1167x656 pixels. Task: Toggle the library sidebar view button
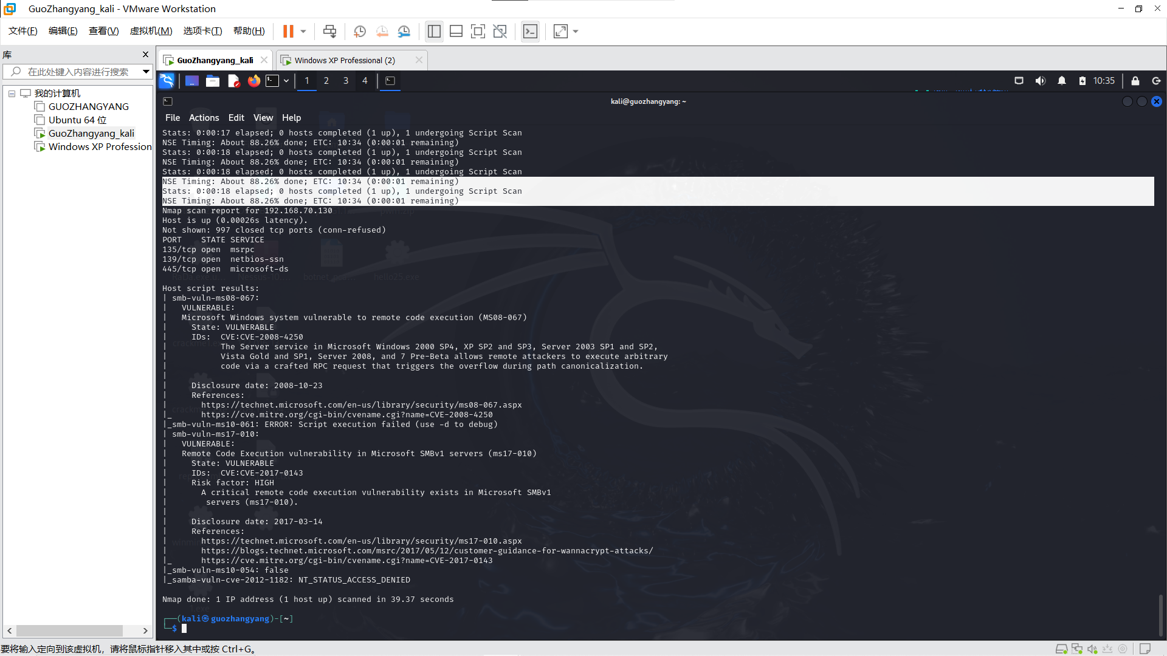pyautogui.click(x=434, y=32)
